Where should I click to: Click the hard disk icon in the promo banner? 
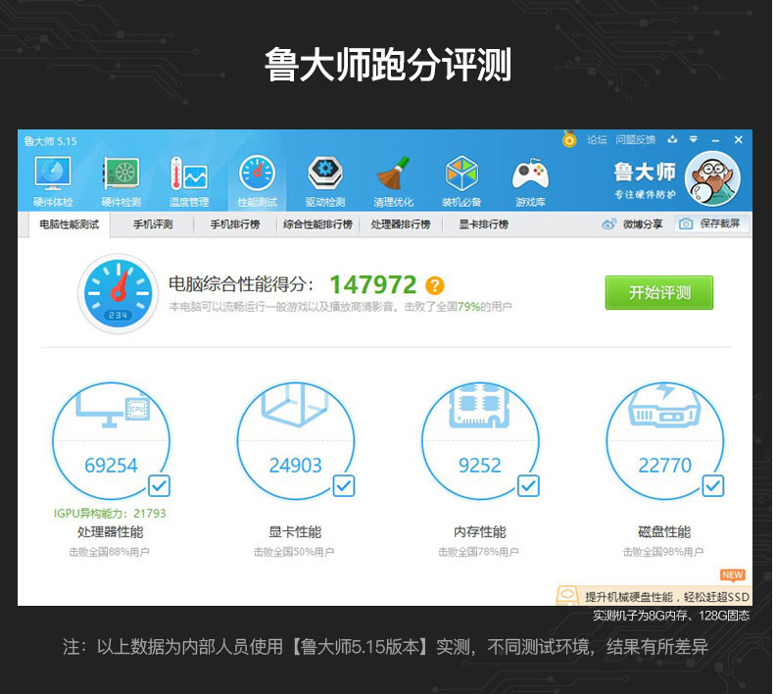click(567, 596)
